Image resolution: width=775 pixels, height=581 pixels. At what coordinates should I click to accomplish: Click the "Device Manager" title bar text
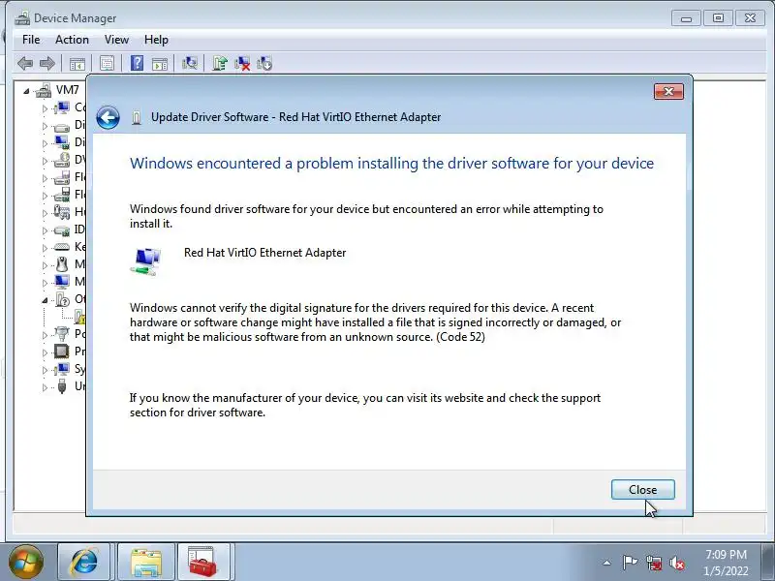coord(76,18)
